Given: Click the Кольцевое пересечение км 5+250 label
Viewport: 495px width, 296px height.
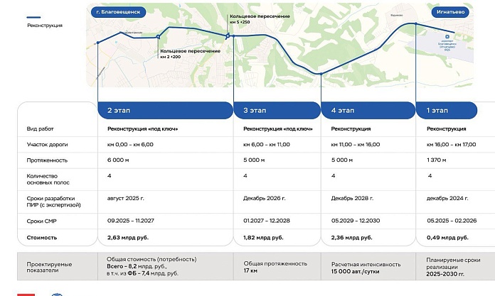Looking at the screenshot, I should [254, 19].
